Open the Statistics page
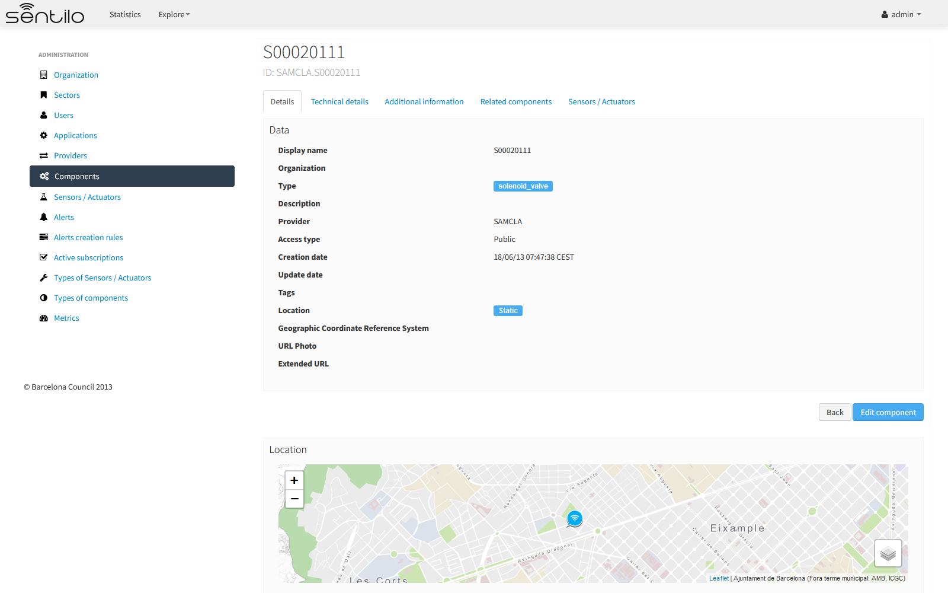The width and height of the screenshot is (948, 593). point(125,14)
